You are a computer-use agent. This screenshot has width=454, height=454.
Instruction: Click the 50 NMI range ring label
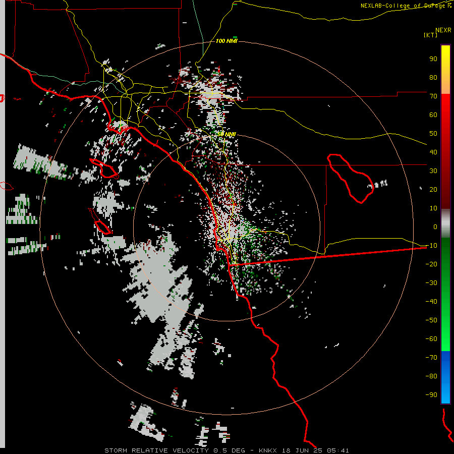(x=226, y=134)
